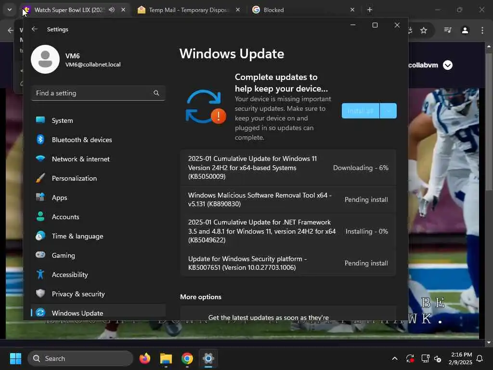Open Firefox from the taskbar
Viewport: 493px width, 370px height.
pos(144,358)
